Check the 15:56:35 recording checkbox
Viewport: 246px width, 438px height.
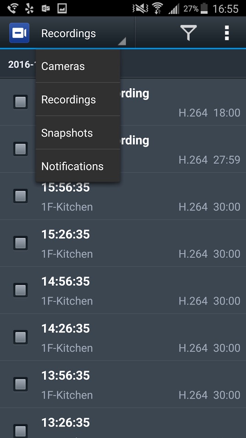point(20,196)
